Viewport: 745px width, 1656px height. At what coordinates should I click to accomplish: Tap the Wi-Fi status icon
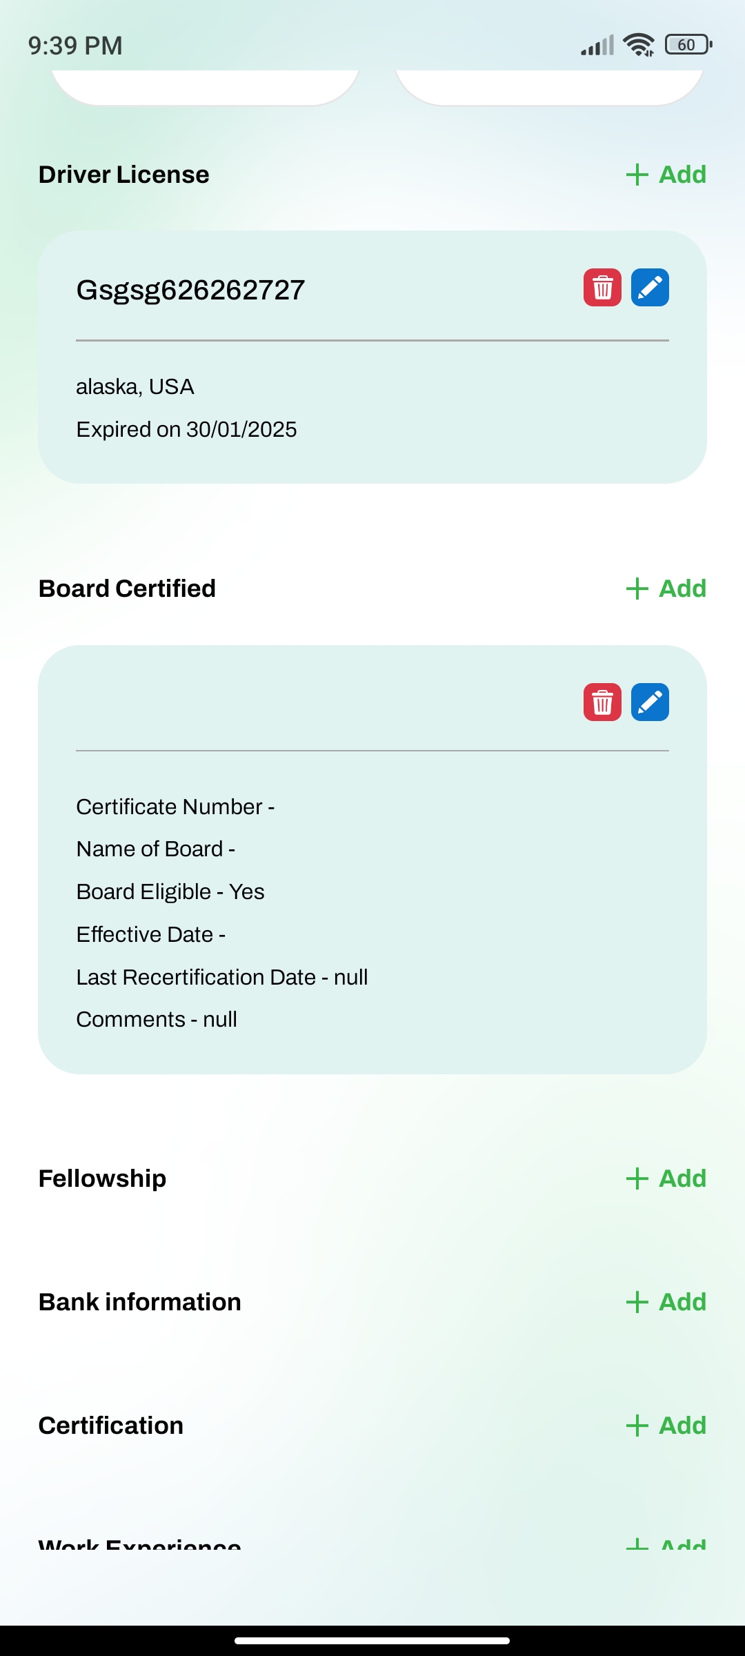point(639,45)
